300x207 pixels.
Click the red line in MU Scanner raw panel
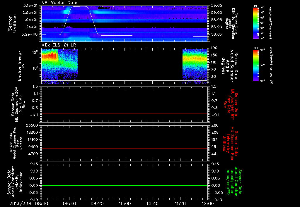[x=125, y=113]
